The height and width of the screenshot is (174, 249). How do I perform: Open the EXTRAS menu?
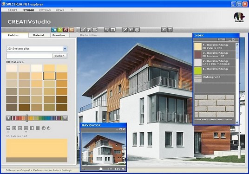click(45, 10)
